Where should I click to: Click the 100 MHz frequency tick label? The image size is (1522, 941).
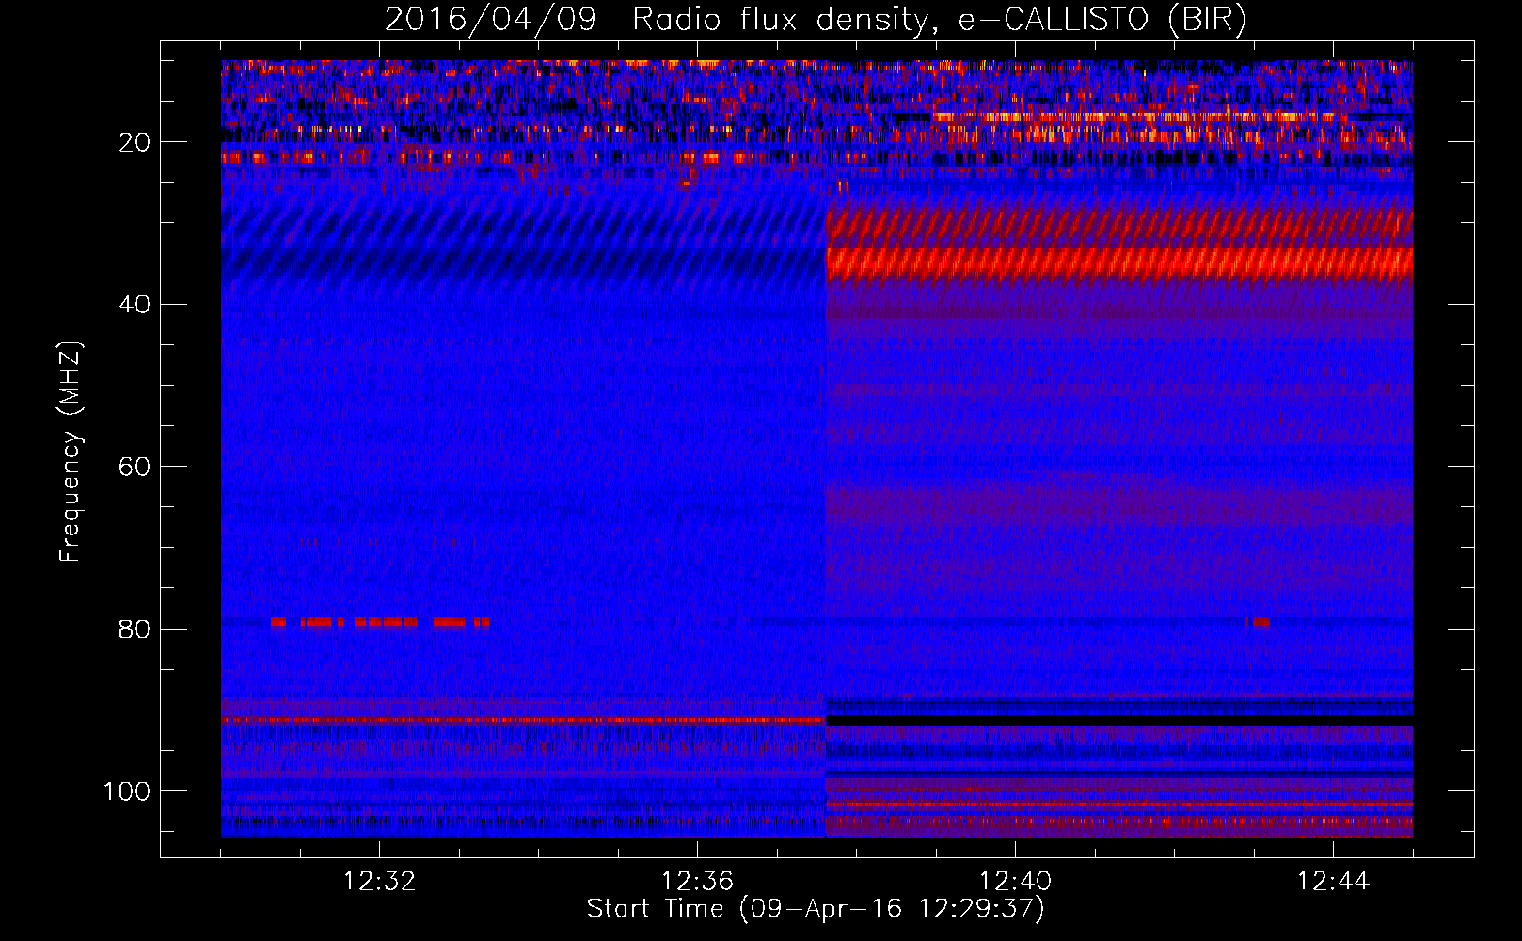(127, 791)
